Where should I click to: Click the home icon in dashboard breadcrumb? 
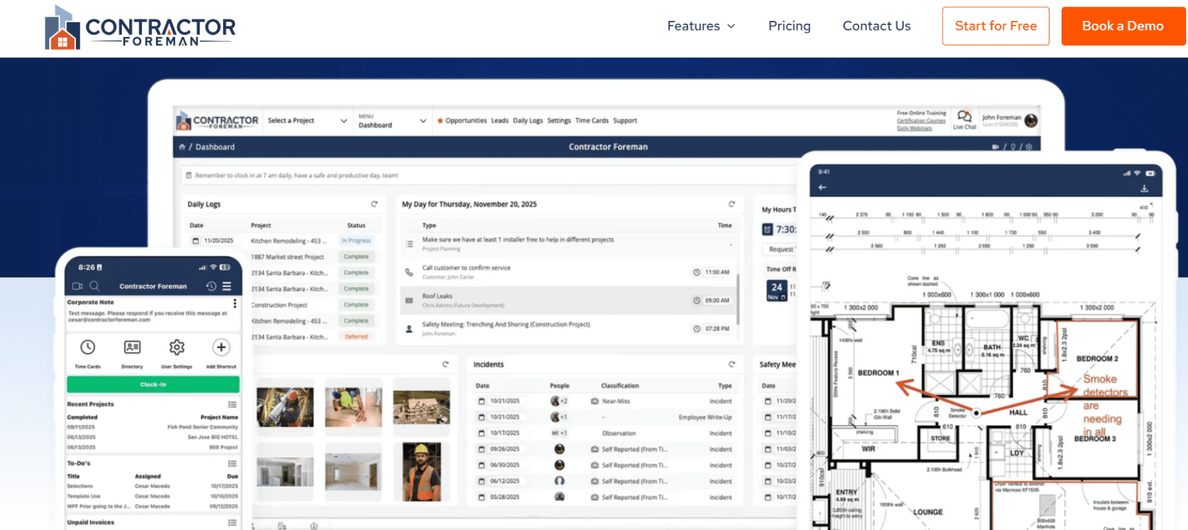[182, 147]
